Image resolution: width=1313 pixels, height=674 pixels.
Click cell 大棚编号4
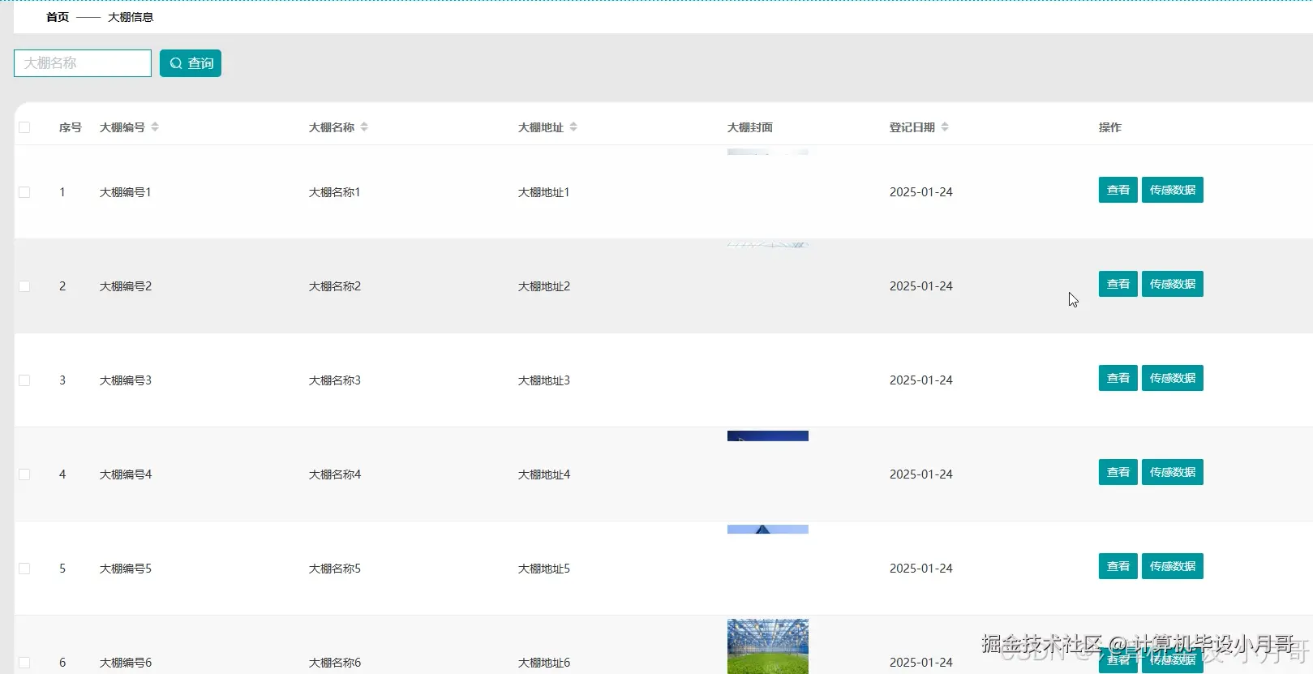click(x=126, y=474)
